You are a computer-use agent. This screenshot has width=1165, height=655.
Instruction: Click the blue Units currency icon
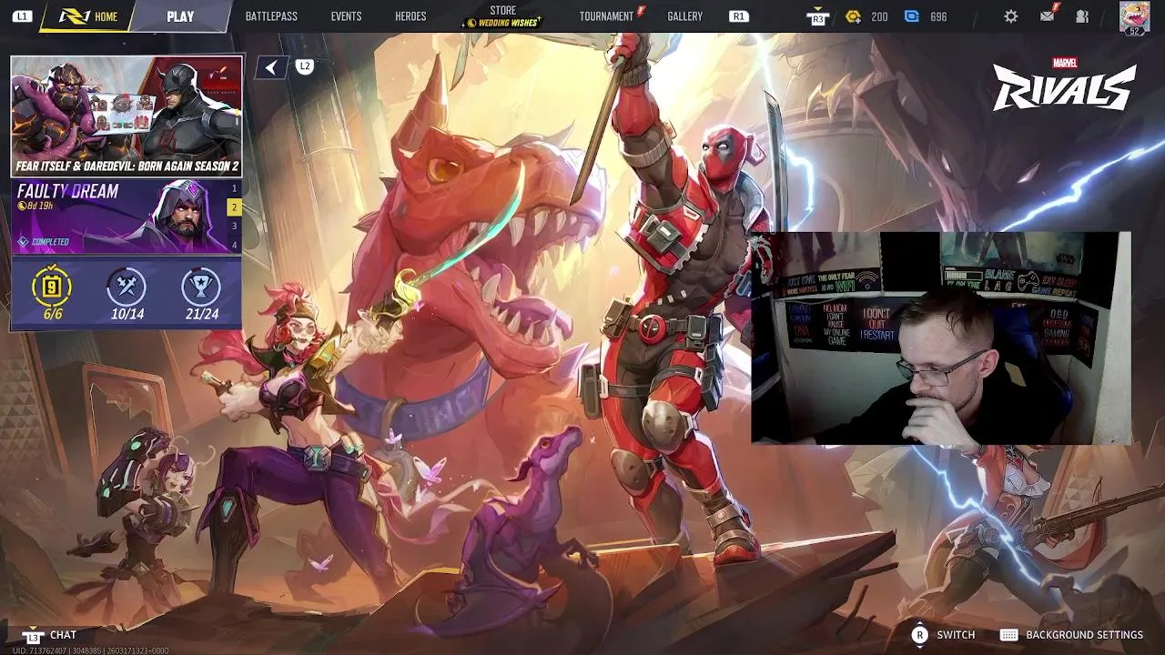(912, 16)
